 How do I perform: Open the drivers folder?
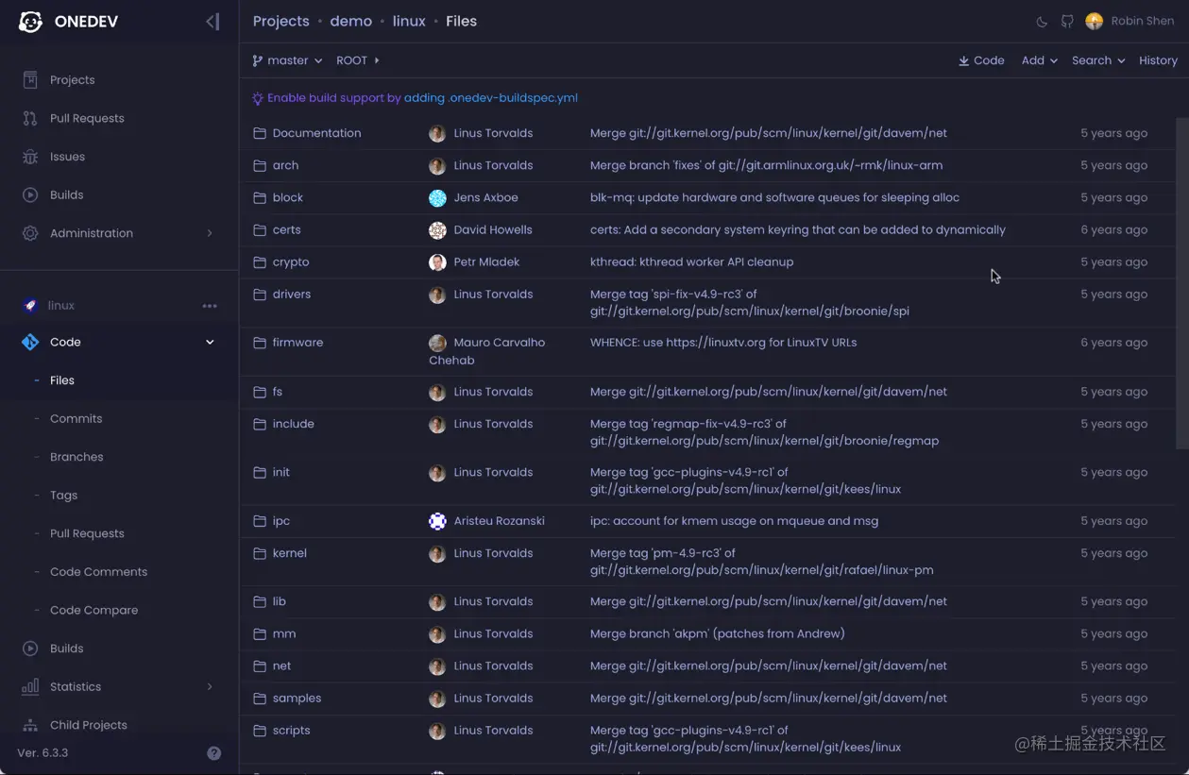[292, 295]
